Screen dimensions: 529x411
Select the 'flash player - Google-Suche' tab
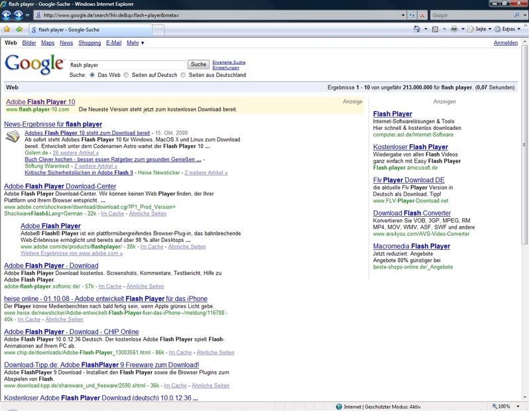pos(90,30)
